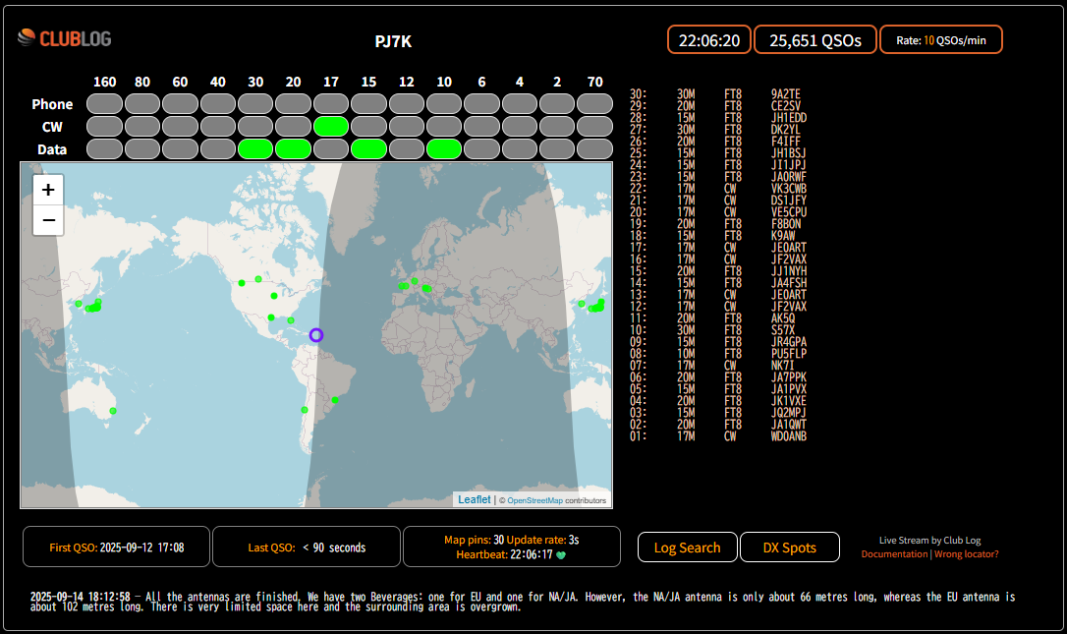Open the Documentation link
The image size is (1067, 634).
894,554
